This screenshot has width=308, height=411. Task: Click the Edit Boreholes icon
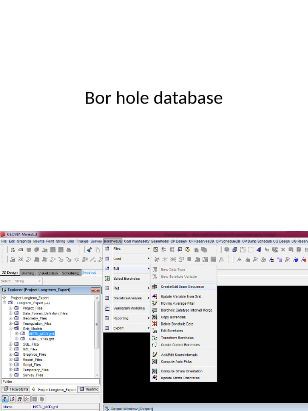tap(154, 331)
